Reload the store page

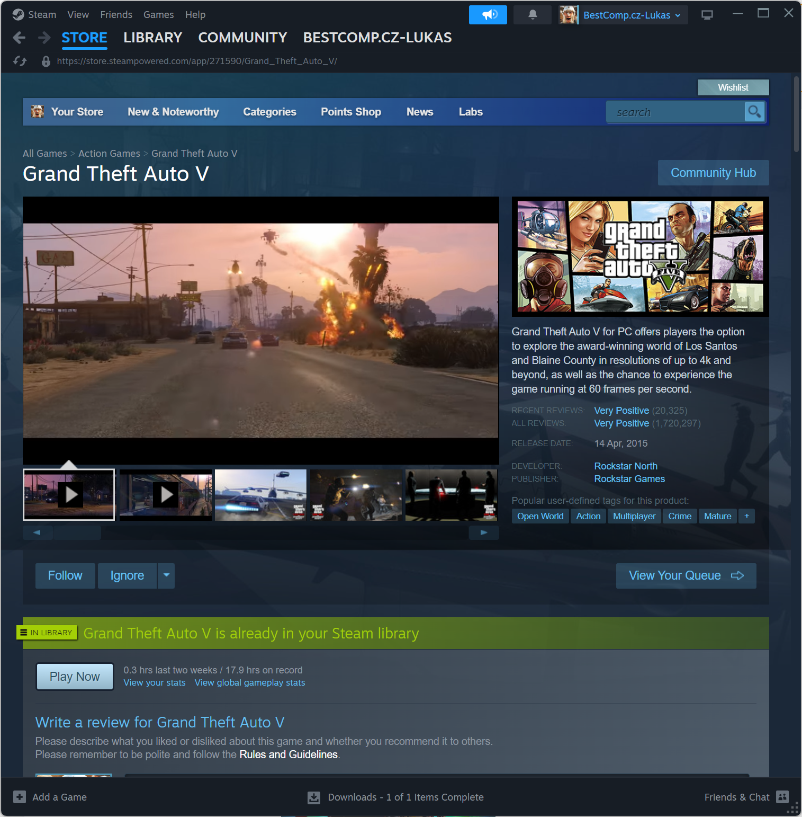(20, 61)
